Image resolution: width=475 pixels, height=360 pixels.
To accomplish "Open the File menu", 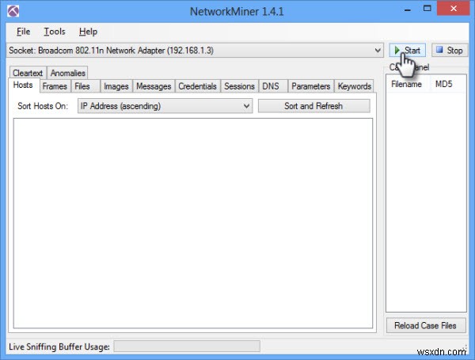I will [x=23, y=32].
